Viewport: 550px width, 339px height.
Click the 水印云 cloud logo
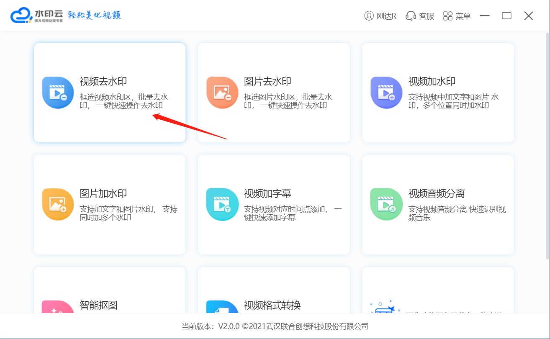[x=21, y=16]
